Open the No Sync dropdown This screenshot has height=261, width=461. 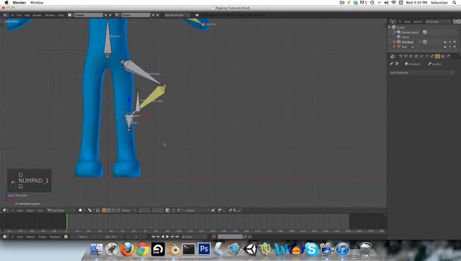[x=194, y=237]
